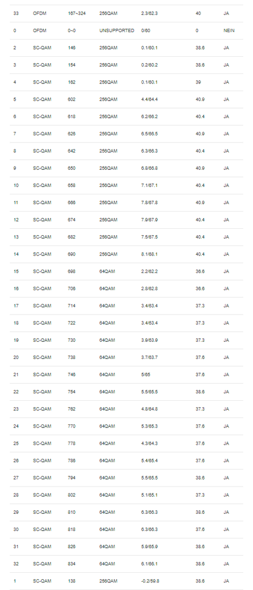This screenshot has width=253, height=590.
Task: Select frequency 746 for channel 21
Action: (72, 375)
